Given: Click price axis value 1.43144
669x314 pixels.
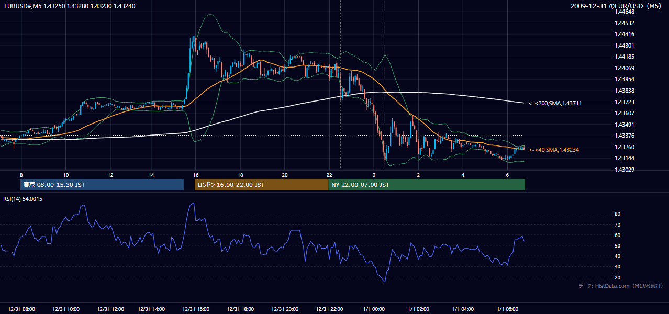Looking at the screenshot, I should (625, 158).
